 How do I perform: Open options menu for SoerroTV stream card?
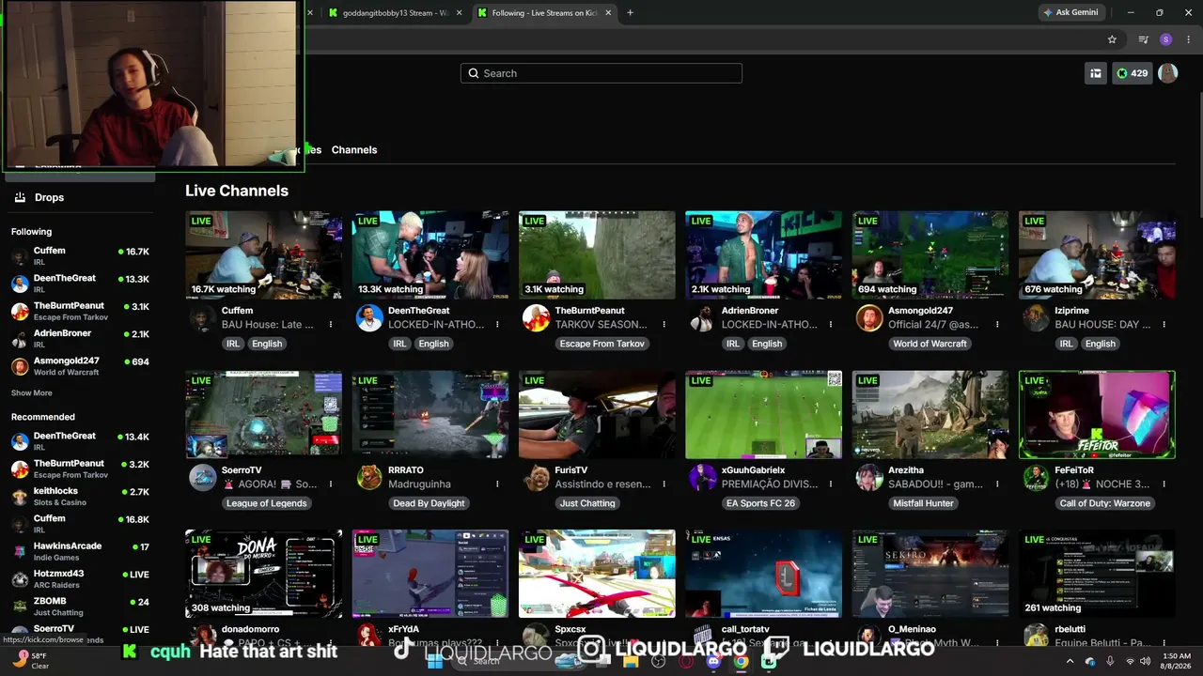tap(331, 484)
